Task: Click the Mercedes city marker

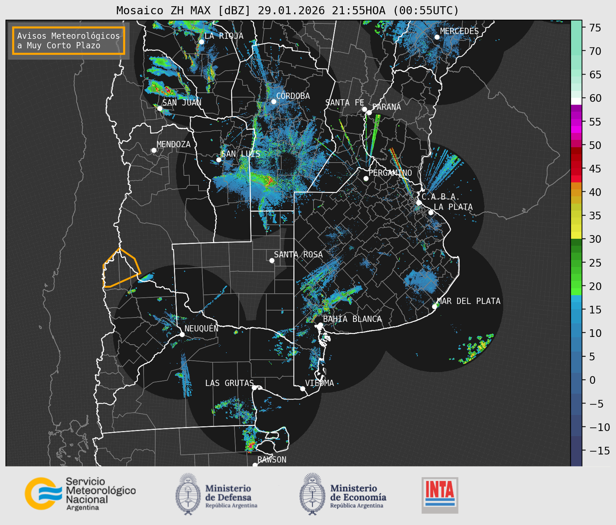Action: click(x=437, y=37)
